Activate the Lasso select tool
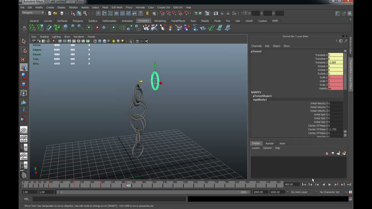The width and height of the screenshot is (372, 209). point(24,51)
